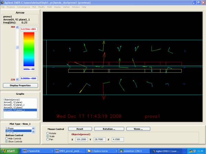This screenshot has height=154, width=206.
Task: Click the phase slider thumb
Action: [x=17, y=47]
